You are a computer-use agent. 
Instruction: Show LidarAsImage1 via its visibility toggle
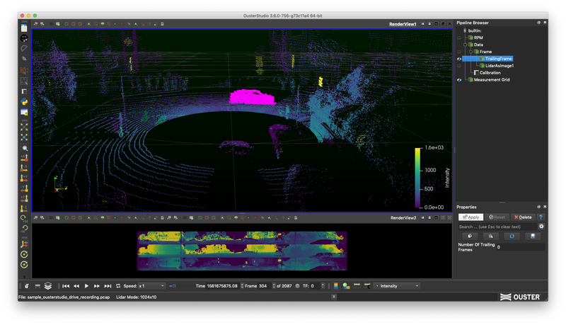coord(459,66)
